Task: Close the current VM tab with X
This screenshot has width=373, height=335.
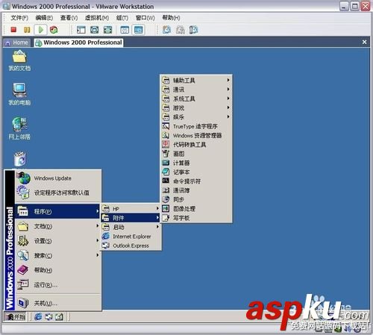Action: [x=364, y=42]
